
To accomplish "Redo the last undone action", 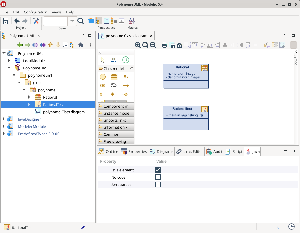I will click(25, 21).
